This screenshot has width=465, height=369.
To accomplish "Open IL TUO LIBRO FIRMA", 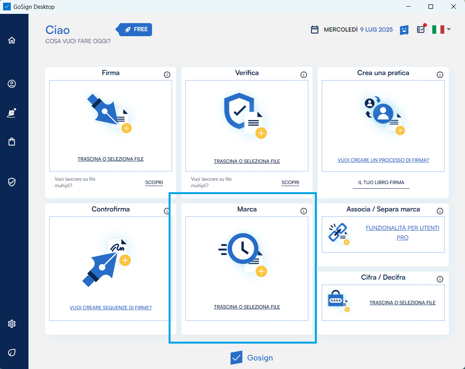I will [x=381, y=183].
